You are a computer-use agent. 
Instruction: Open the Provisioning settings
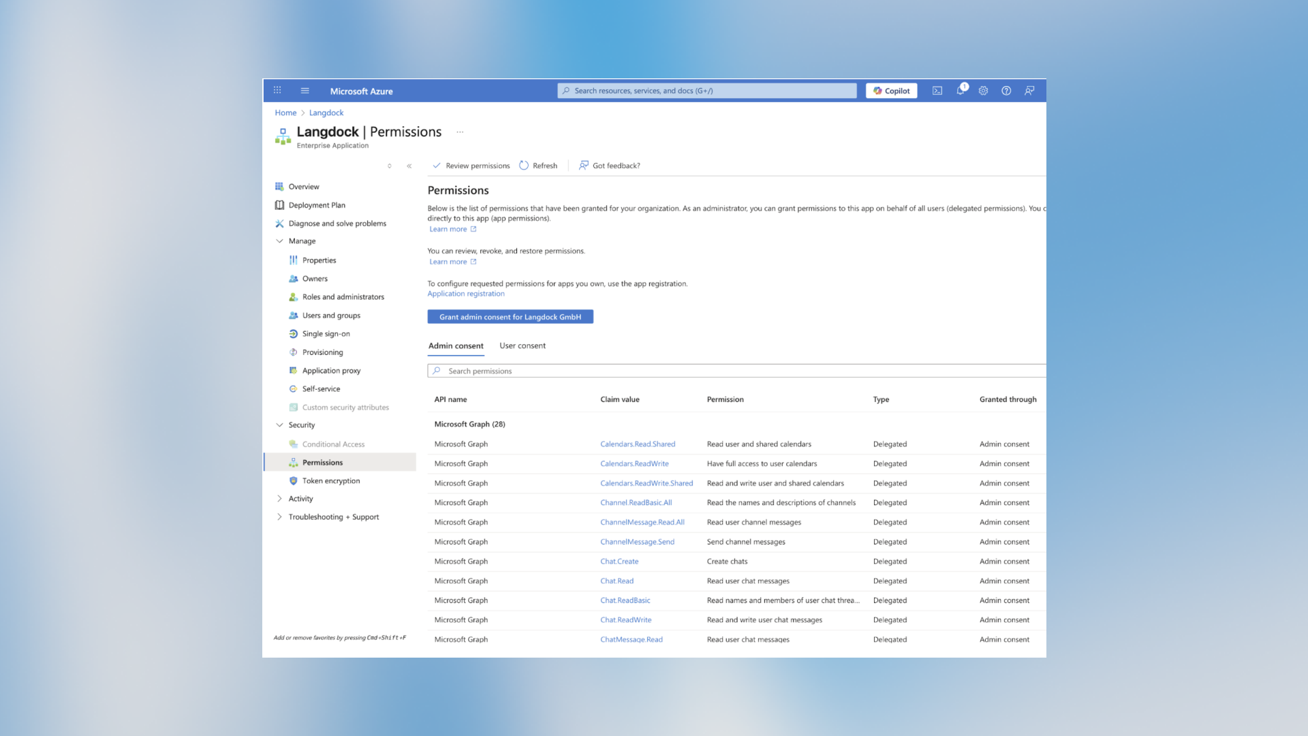point(322,352)
